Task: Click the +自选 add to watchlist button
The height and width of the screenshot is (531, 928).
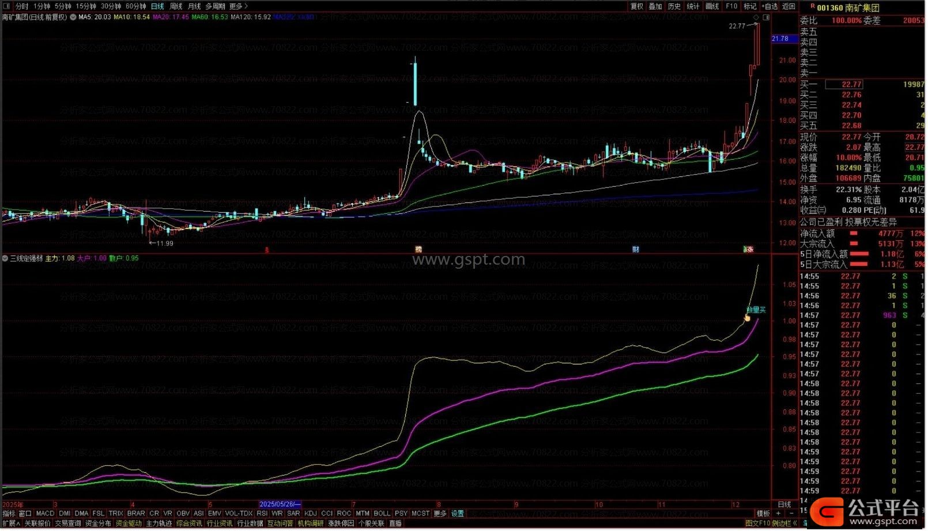Action: 769,6
